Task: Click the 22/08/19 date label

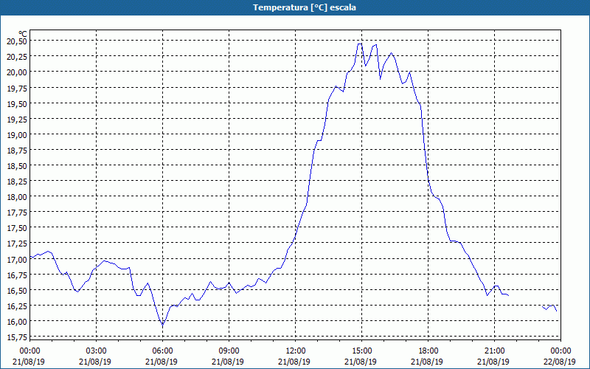Action: 560,362
